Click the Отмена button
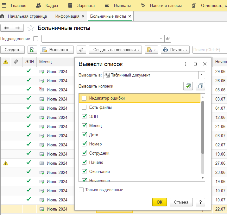Viewport: 227px width, 215px height. coord(181,202)
